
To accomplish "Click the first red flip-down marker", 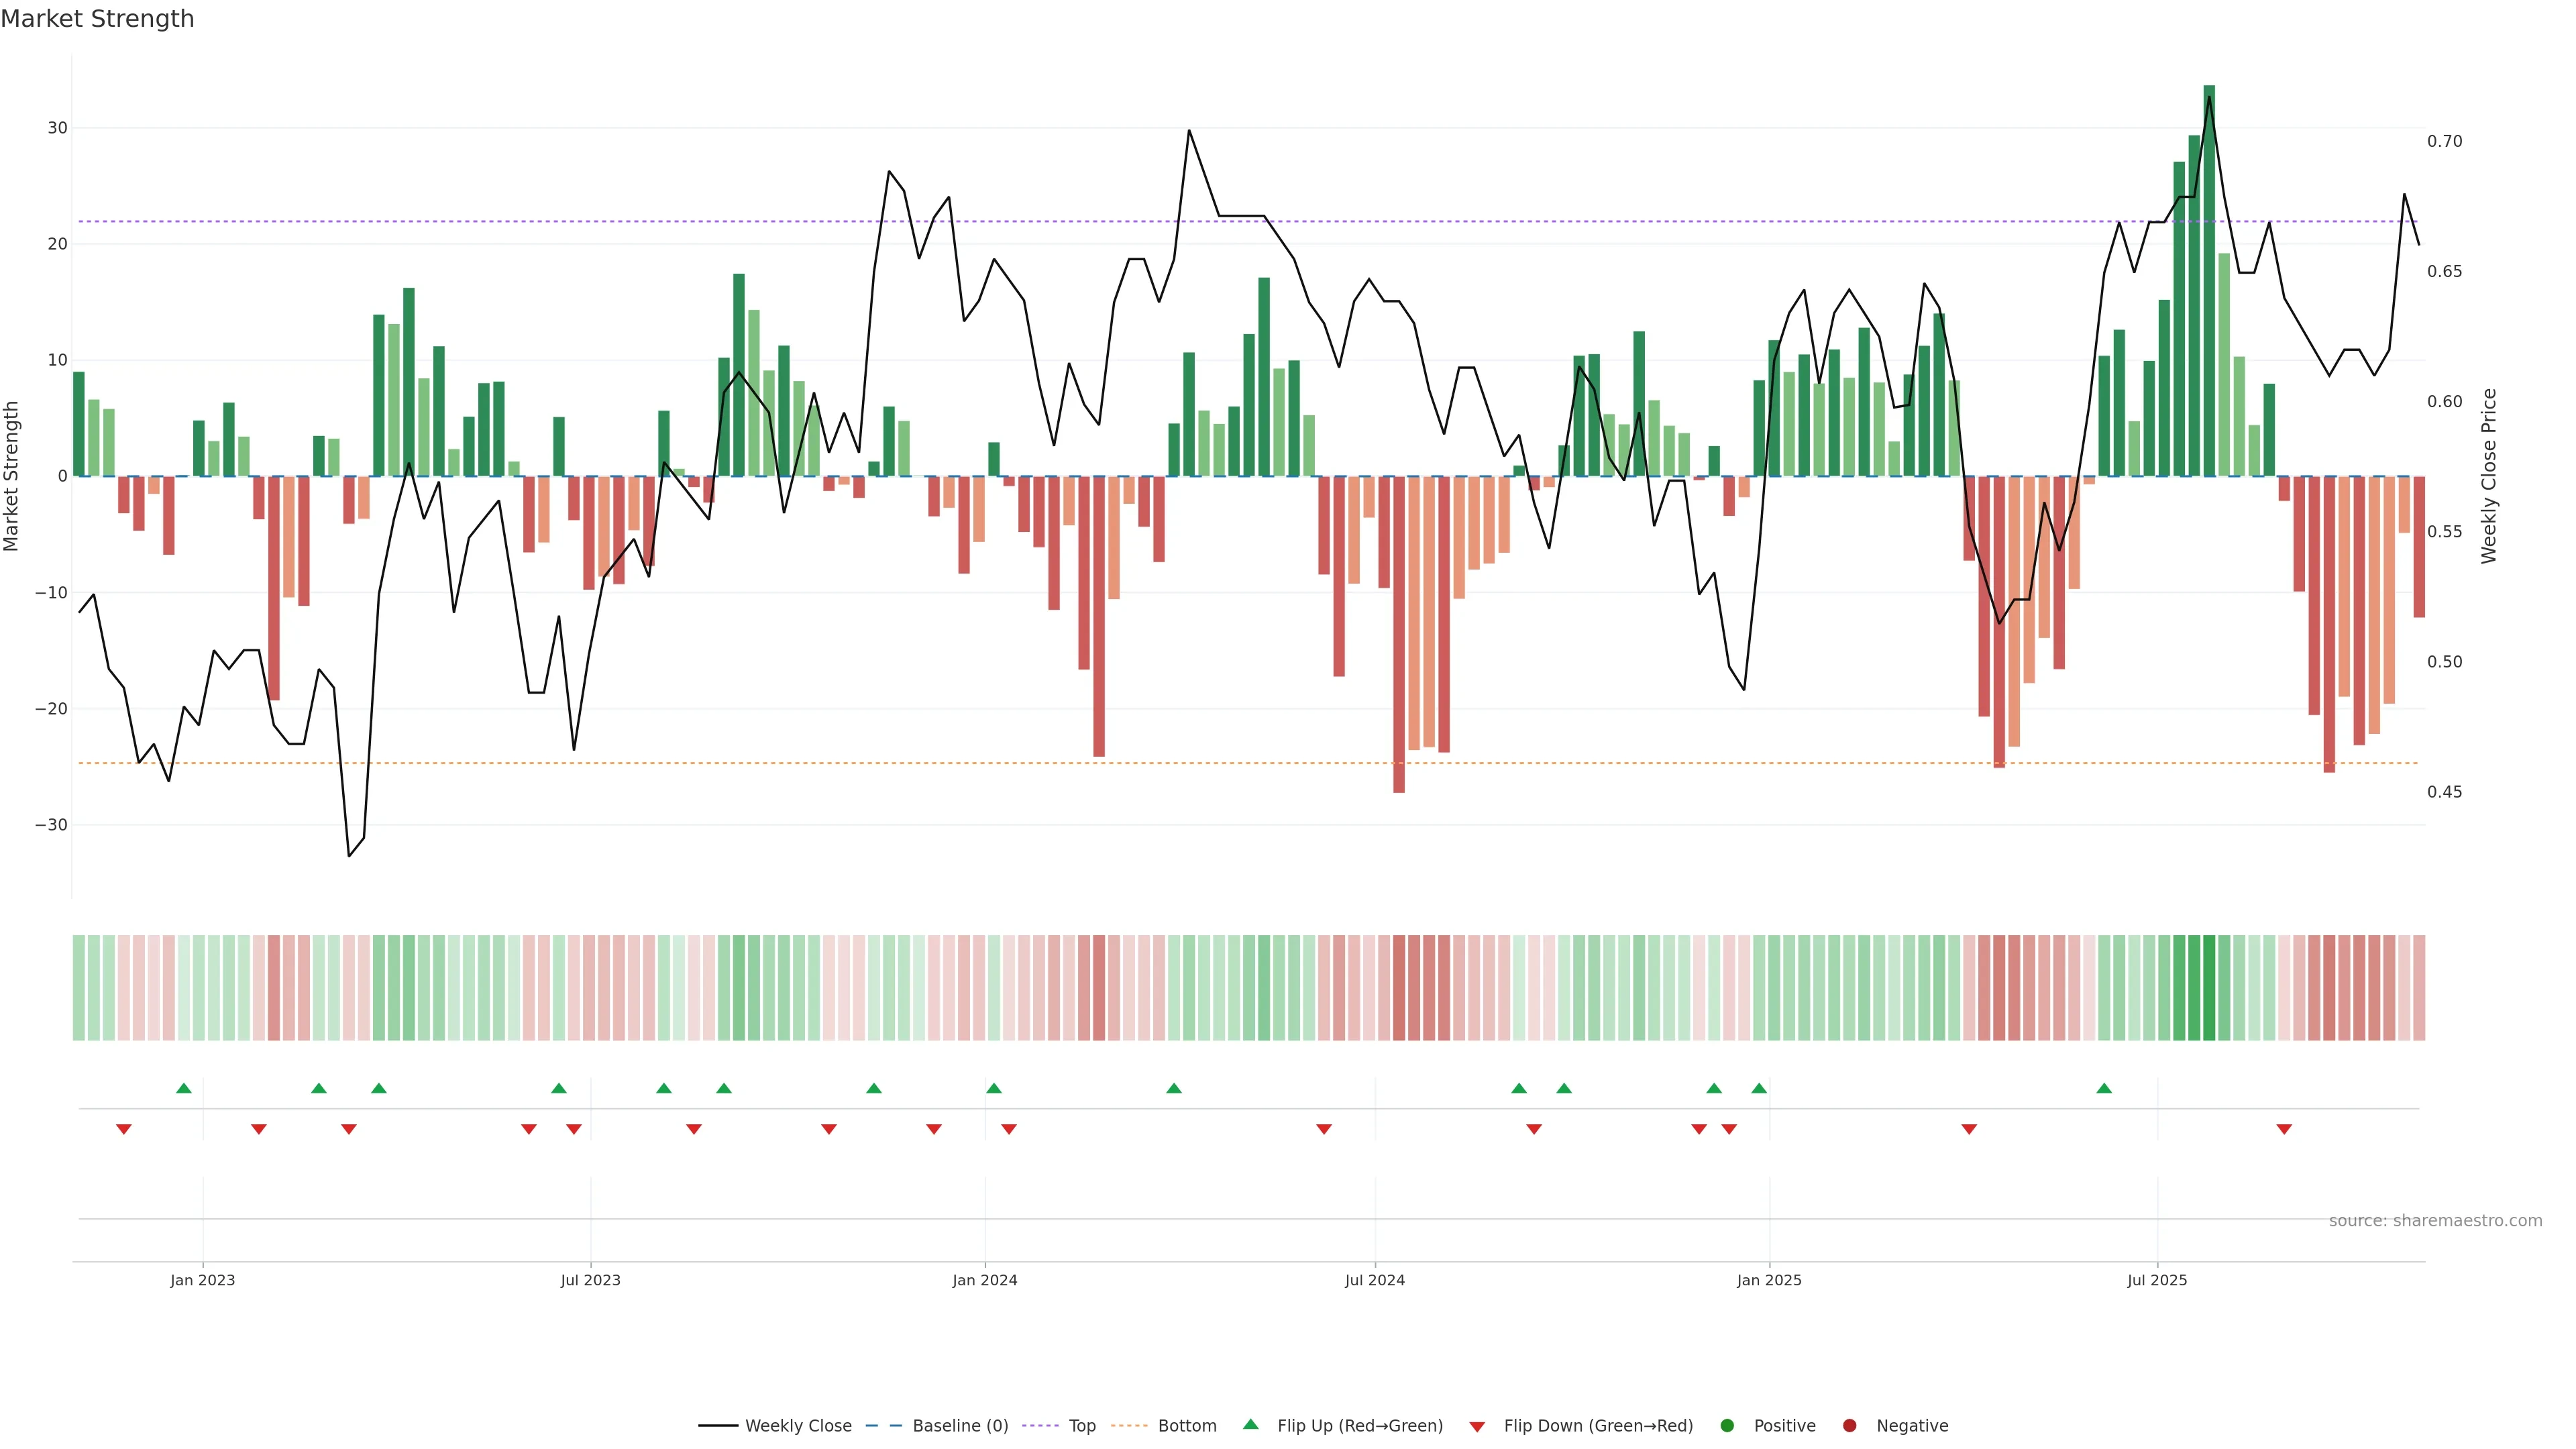I will click(x=124, y=1129).
